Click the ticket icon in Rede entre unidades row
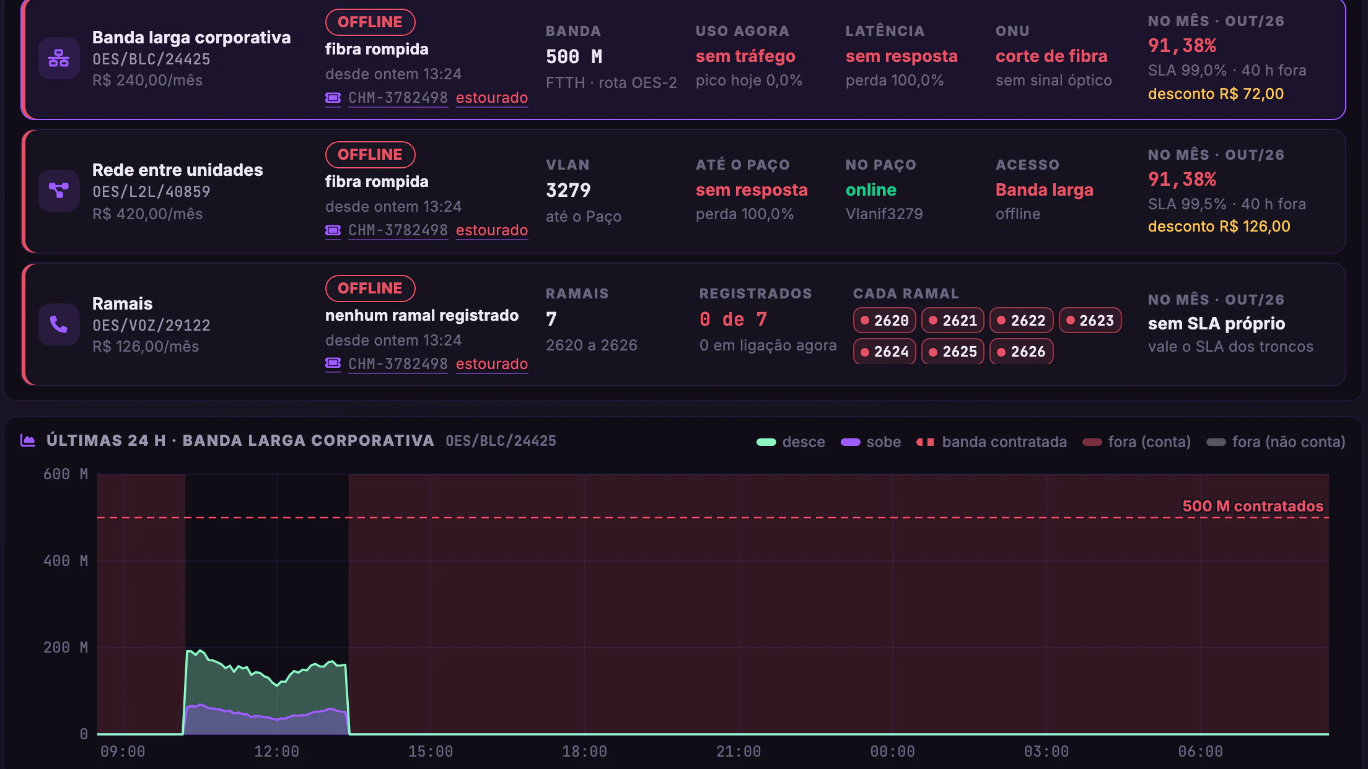Viewport: 1368px width, 769px height. (x=333, y=230)
